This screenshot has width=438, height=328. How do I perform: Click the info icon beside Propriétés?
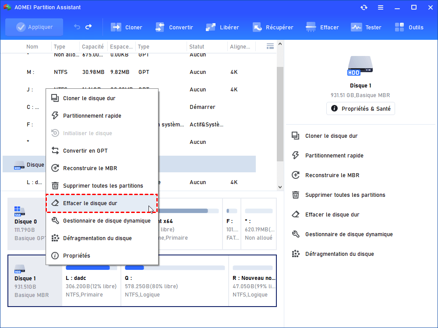click(55, 255)
